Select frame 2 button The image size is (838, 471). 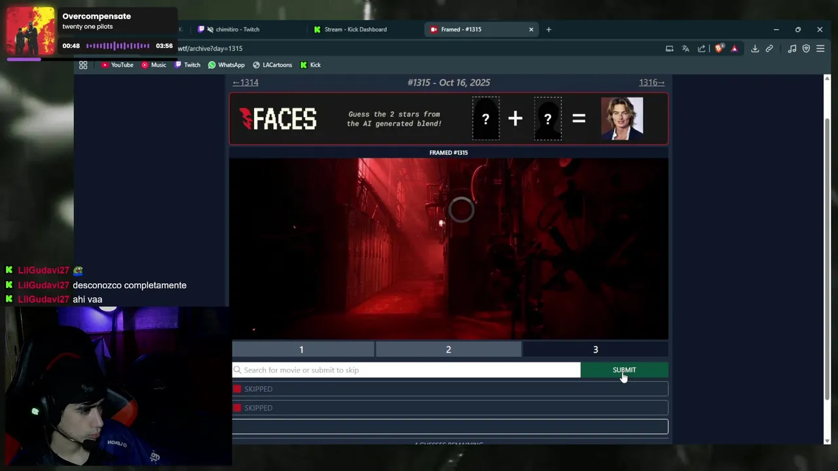(x=448, y=349)
